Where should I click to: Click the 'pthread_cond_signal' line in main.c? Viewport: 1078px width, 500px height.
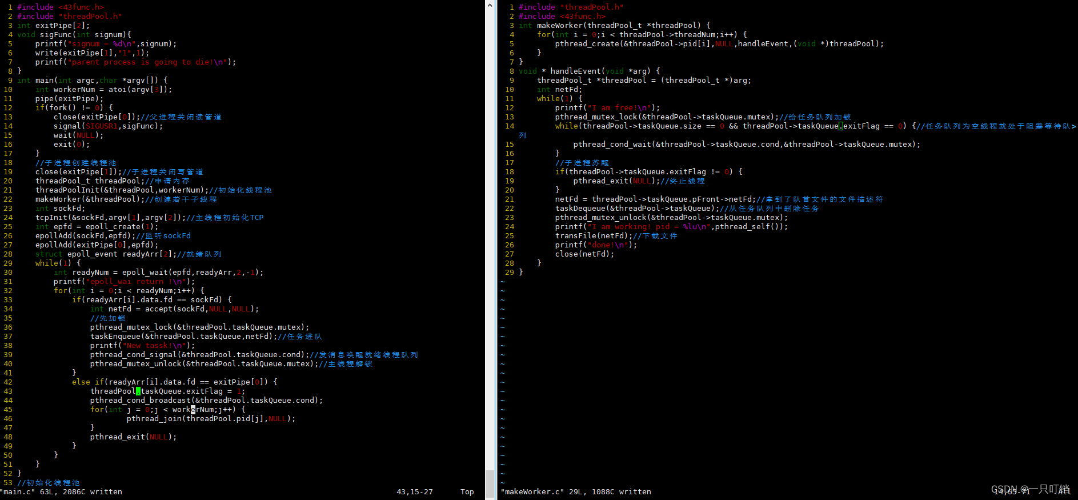254,354
